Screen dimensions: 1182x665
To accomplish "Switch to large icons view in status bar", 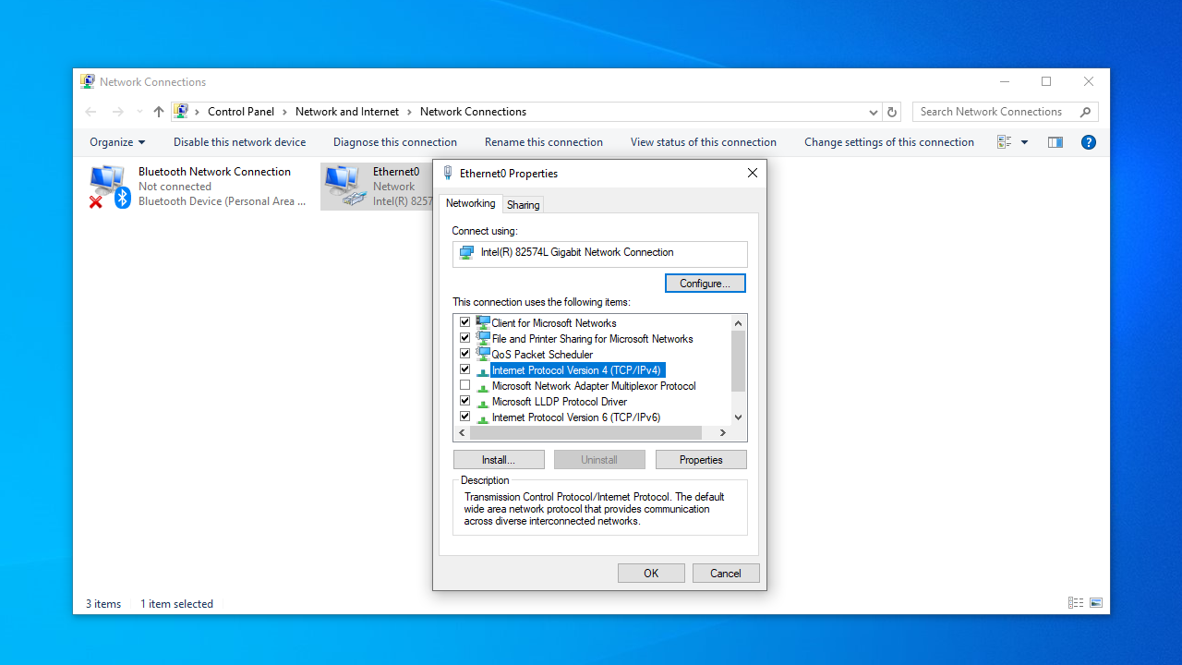I will 1096,603.
